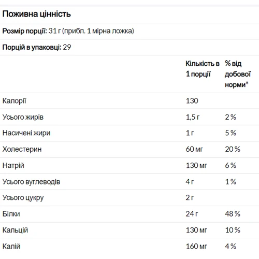Select the 'Розмір порції' label

tap(25, 31)
